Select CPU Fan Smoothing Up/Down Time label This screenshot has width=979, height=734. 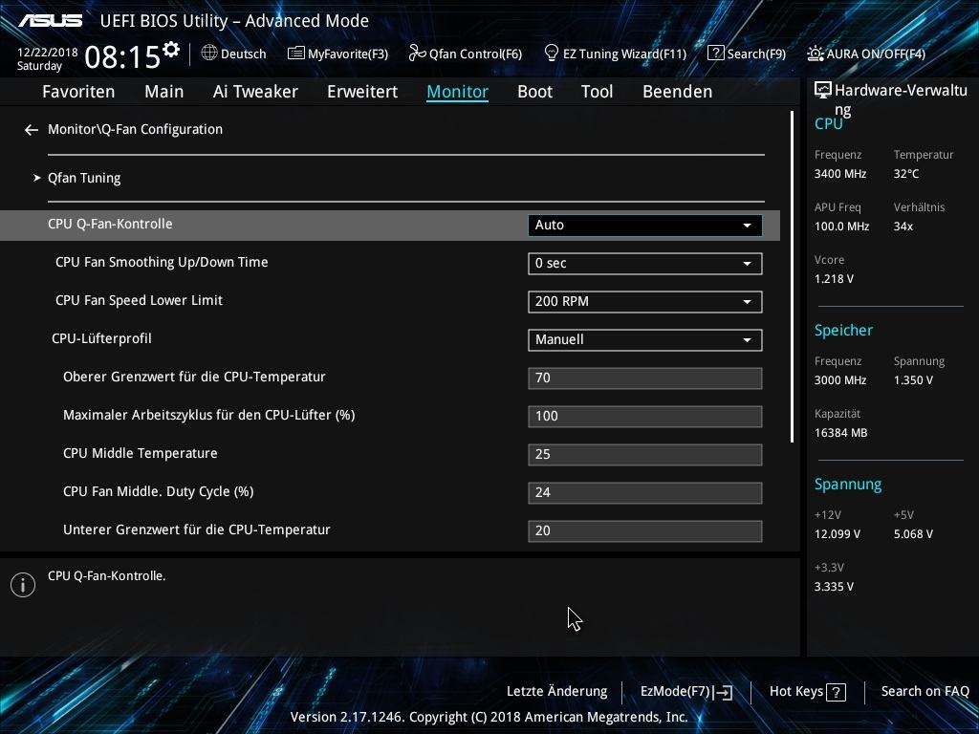coord(162,262)
